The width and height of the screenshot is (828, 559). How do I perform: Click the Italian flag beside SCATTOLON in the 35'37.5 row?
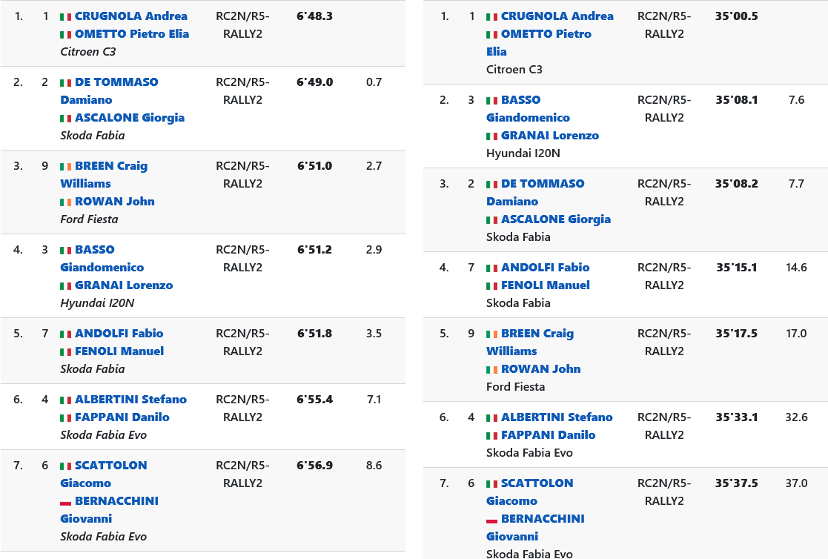tap(491, 484)
